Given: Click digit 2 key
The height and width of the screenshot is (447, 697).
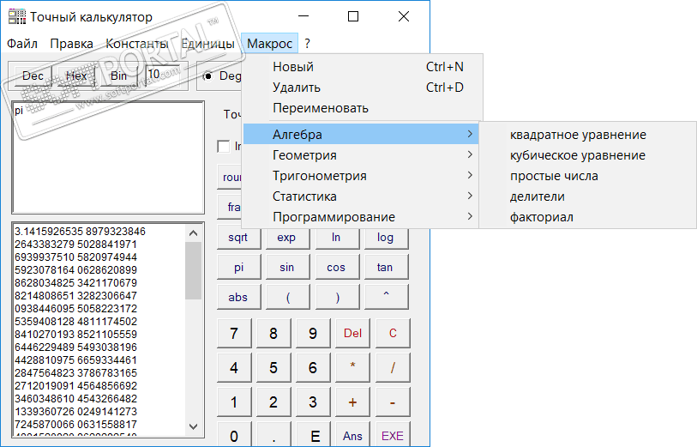Looking at the screenshot, I should pyautogui.click(x=273, y=402).
